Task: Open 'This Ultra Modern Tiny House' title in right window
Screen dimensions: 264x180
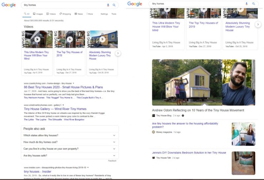Action: click(166, 27)
